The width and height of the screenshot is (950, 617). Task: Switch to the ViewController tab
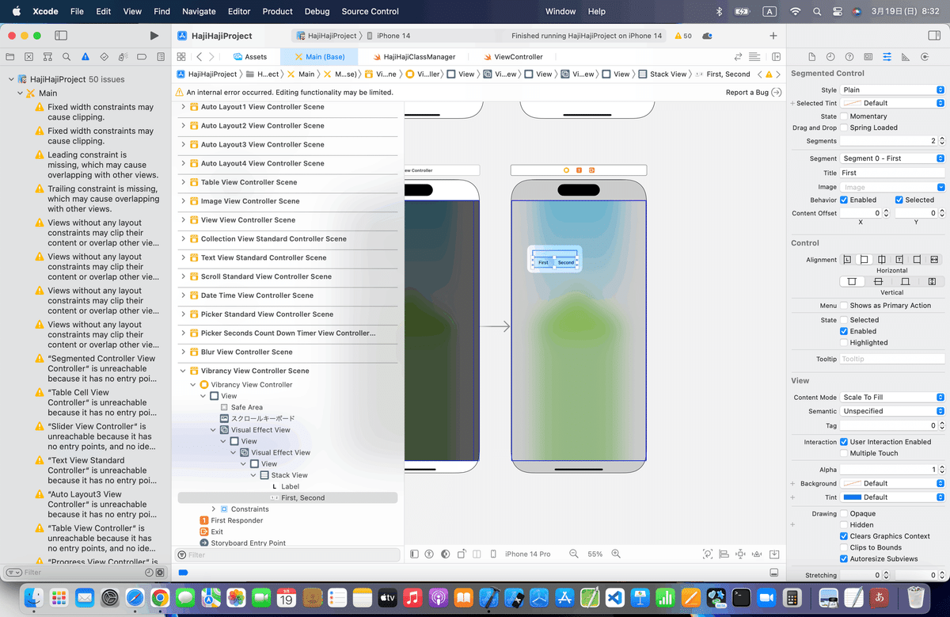click(x=512, y=57)
